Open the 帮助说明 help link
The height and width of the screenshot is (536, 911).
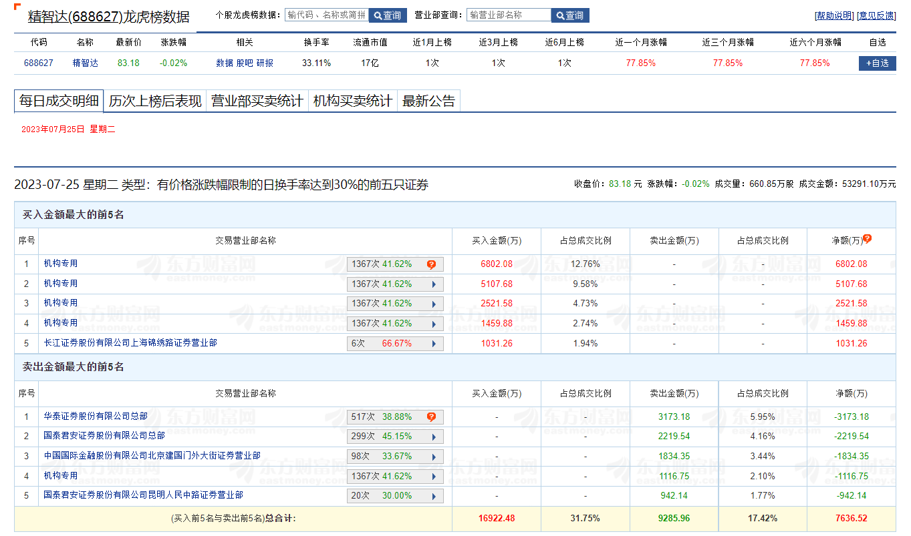point(834,16)
